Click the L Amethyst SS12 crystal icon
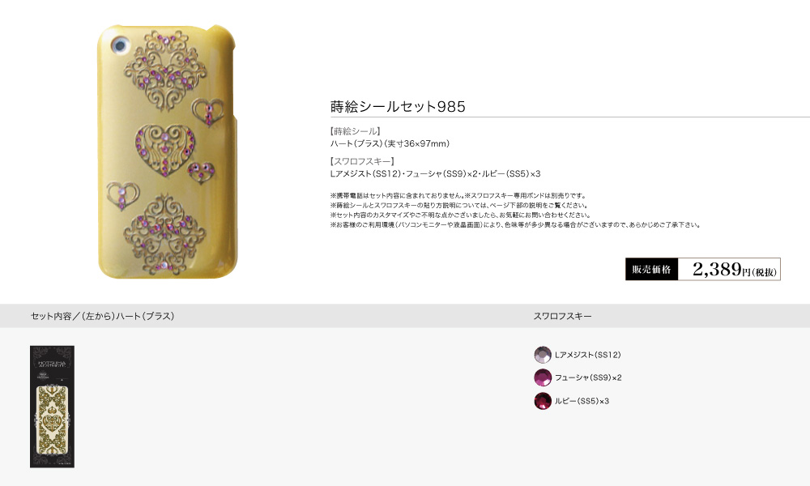 (543, 355)
